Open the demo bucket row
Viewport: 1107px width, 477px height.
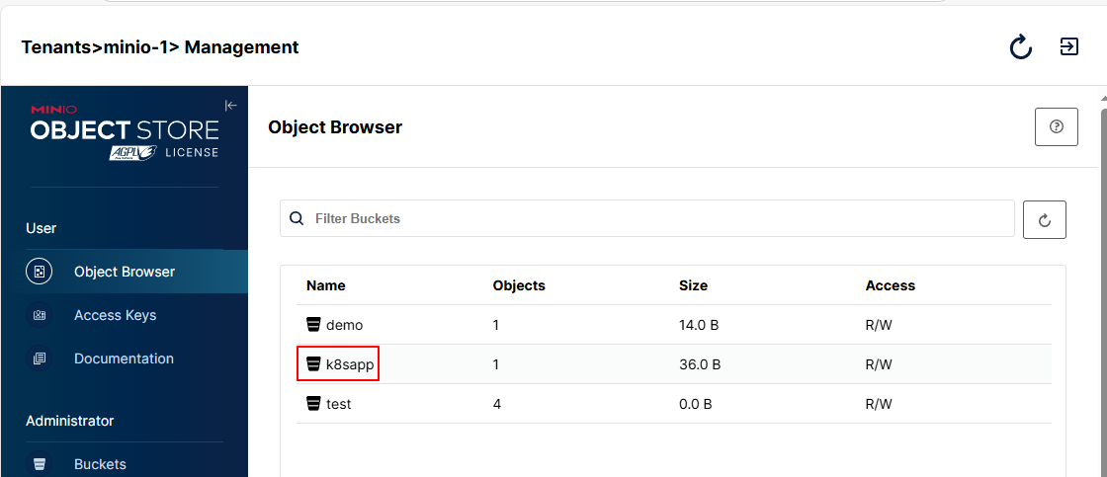(x=674, y=325)
